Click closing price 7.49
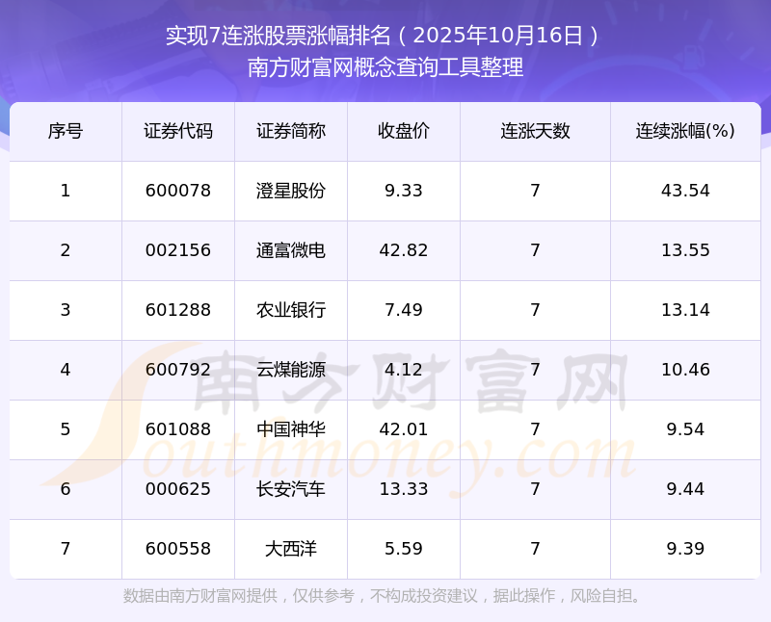This screenshot has height=622, width=771. pos(404,310)
